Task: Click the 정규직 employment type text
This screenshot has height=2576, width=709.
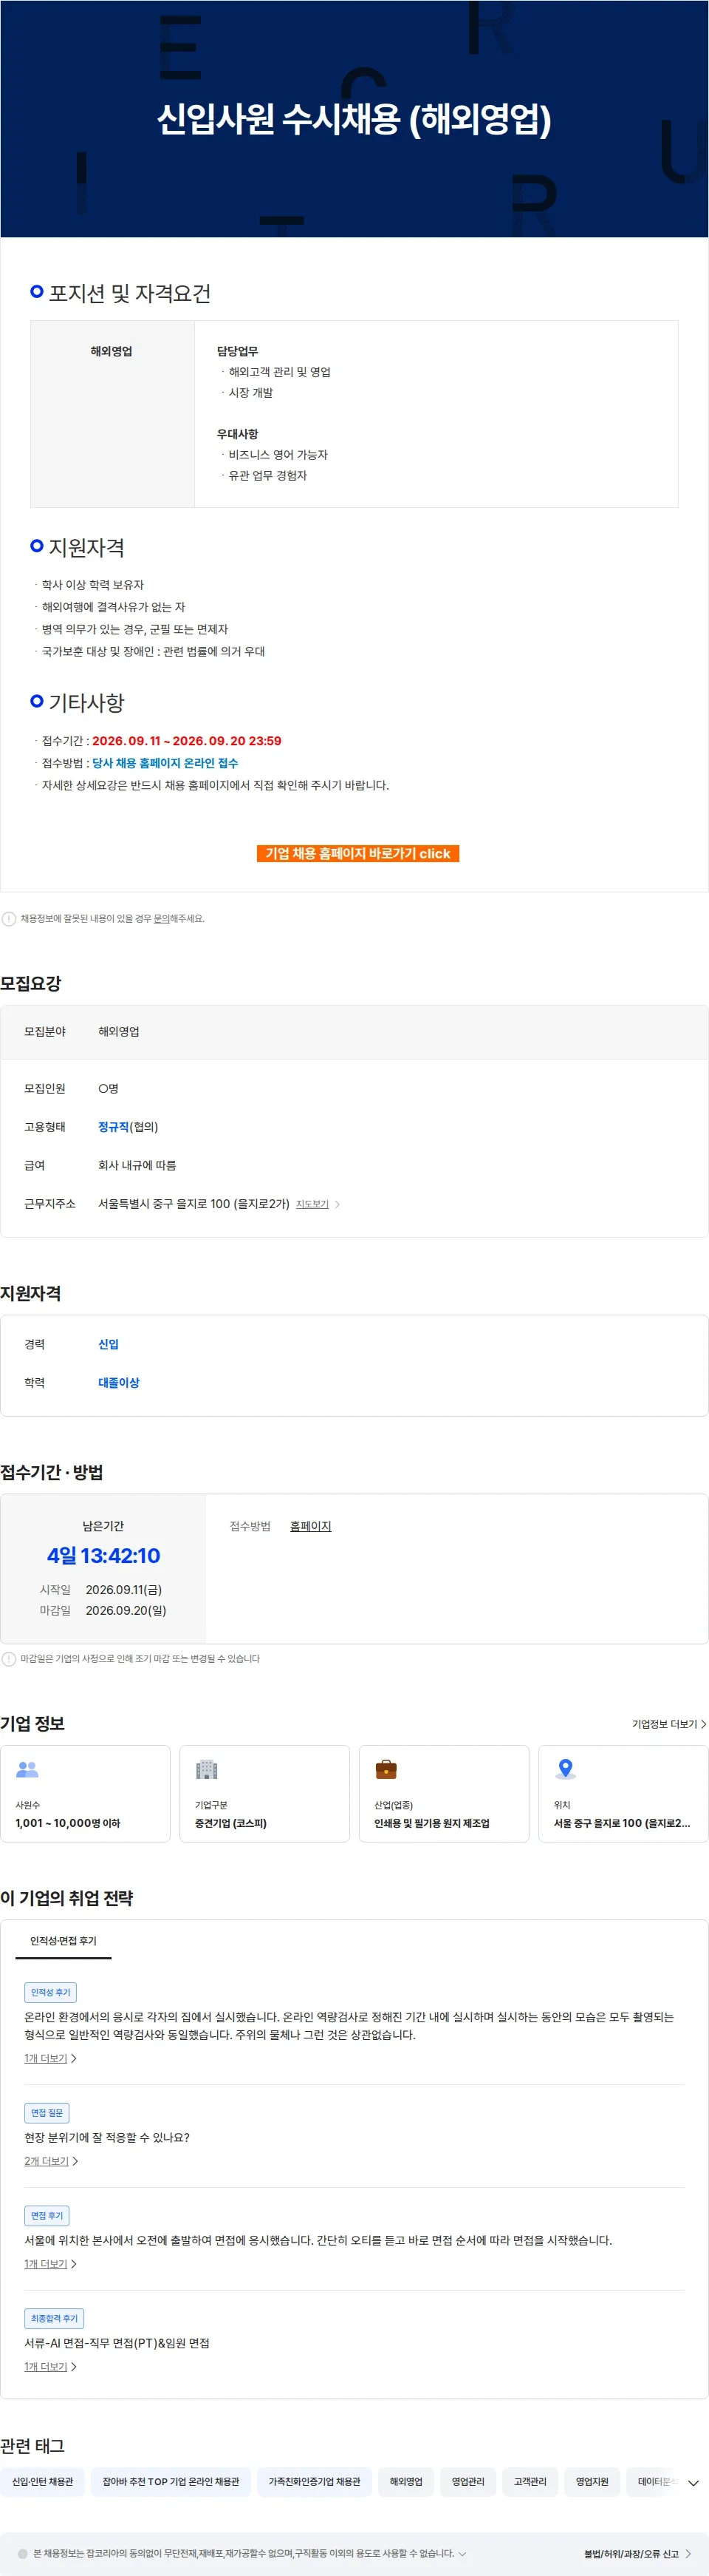Action: click(x=114, y=1127)
